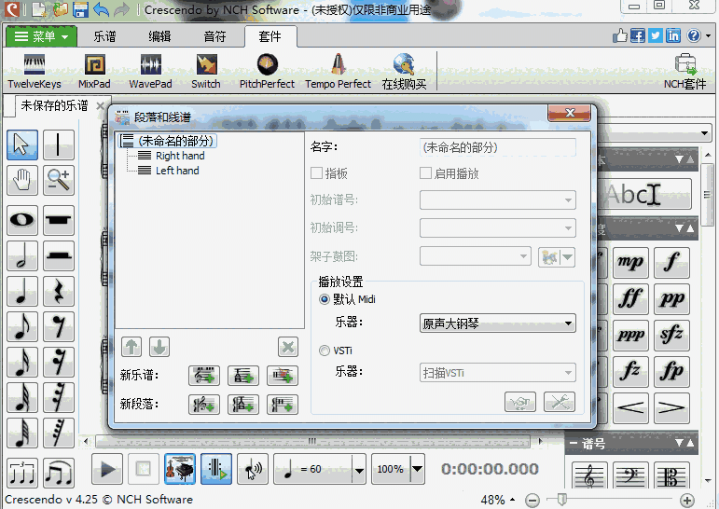The width and height of the screenshot is (719, 509).
Task: Insert sforzando sfz dynamic
Action: 671,336
